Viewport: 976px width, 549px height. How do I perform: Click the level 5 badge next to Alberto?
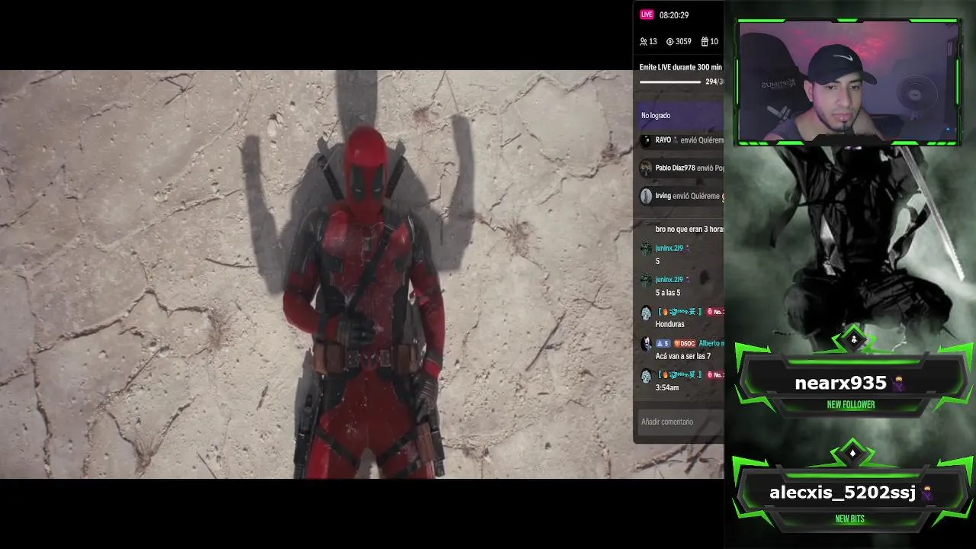tap(663, 343)
